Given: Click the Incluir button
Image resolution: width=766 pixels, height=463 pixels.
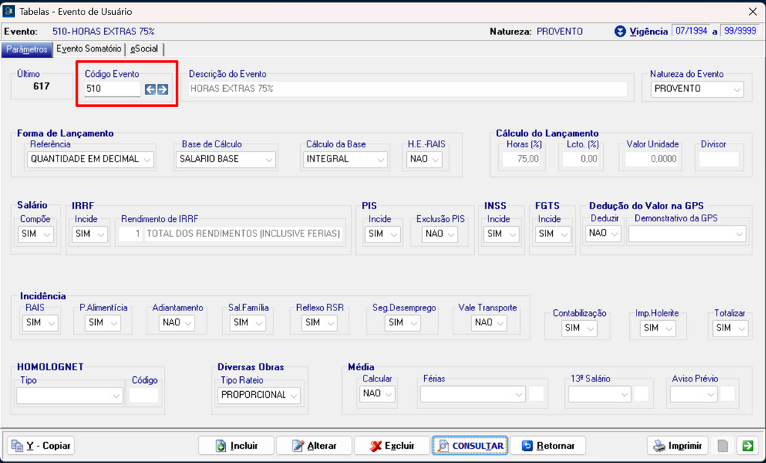Looking at the screenshot, I should tap(236, 445).
